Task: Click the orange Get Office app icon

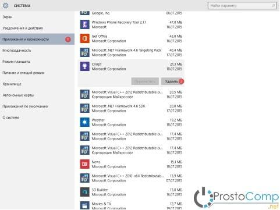Action: click(84, 38)
